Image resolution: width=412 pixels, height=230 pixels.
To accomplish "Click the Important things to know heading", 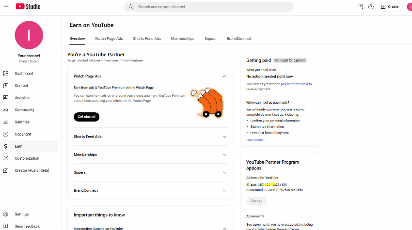I will point(99,215).
